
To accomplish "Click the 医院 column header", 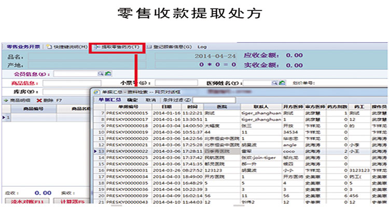I will (222, 106).
